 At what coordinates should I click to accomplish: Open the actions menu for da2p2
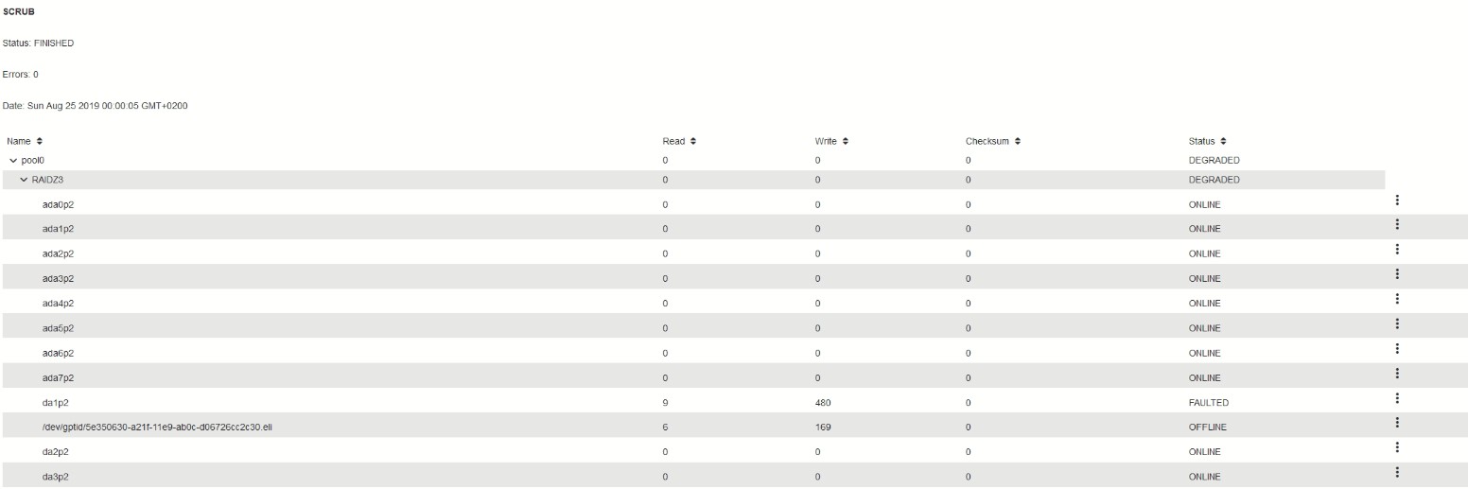[x=1396, y=447]
